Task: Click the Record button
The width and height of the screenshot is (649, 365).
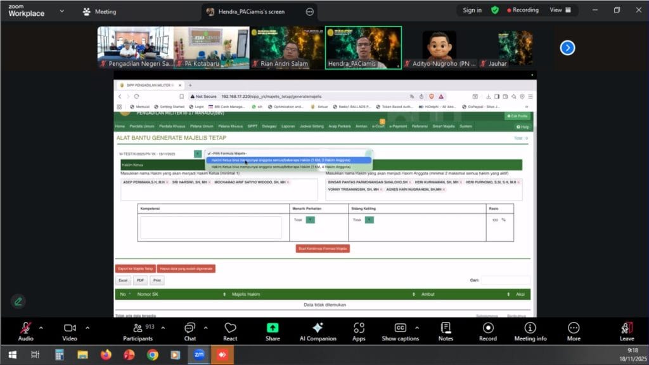Action: pyautogui.click(x=488, y=328)
